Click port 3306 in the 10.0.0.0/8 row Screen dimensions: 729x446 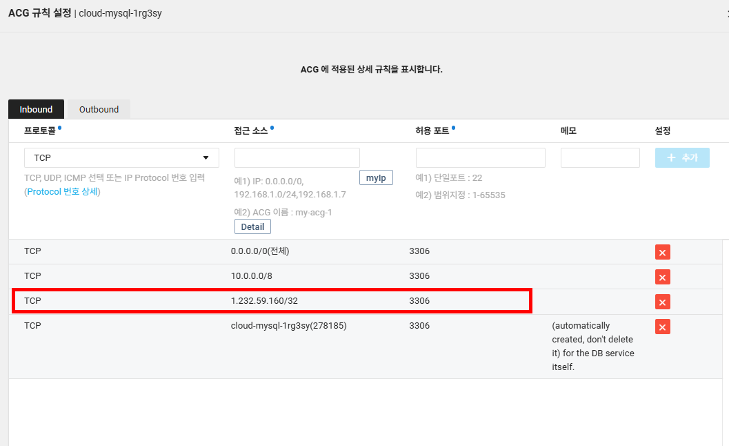click(419, 276)
